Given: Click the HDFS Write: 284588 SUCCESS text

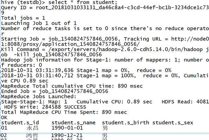Looking at the screenshot, I should [45, 107].
